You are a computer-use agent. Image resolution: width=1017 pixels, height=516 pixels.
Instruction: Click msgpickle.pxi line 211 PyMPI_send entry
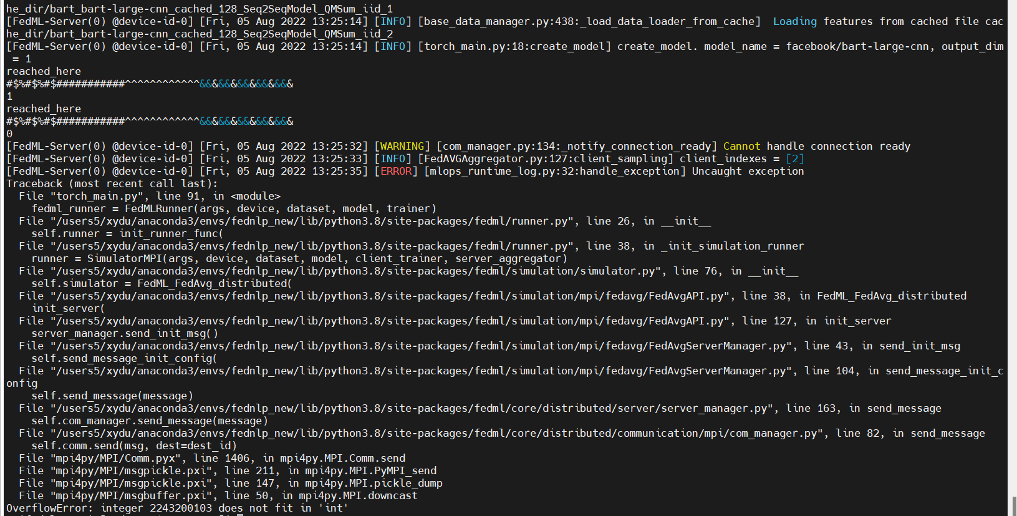tap(228, 470)
